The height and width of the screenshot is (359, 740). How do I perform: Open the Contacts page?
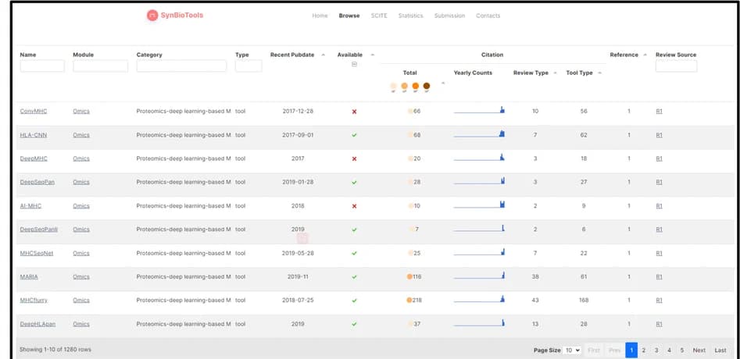tap(488, 16)
